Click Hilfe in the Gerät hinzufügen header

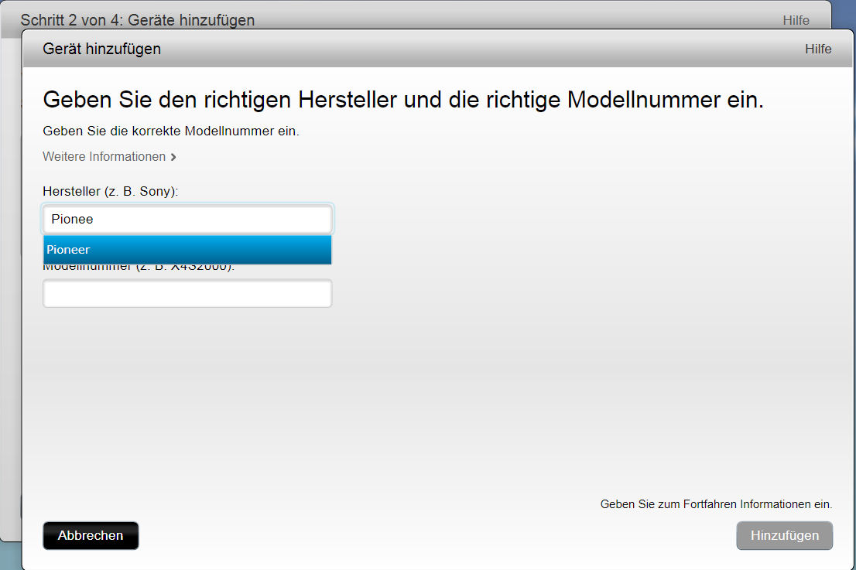pos(817,49)
